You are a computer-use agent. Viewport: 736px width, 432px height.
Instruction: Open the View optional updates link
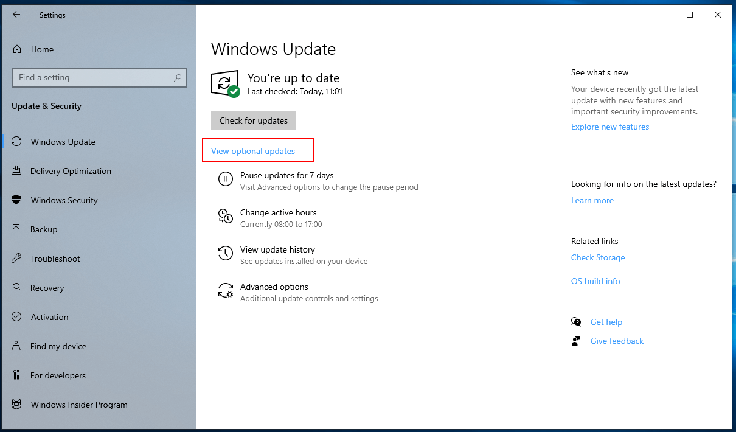click(x=253, y=151)
